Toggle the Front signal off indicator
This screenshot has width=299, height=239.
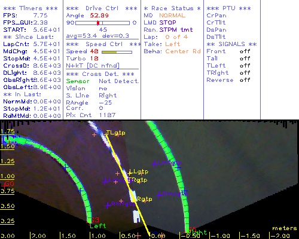245,51
